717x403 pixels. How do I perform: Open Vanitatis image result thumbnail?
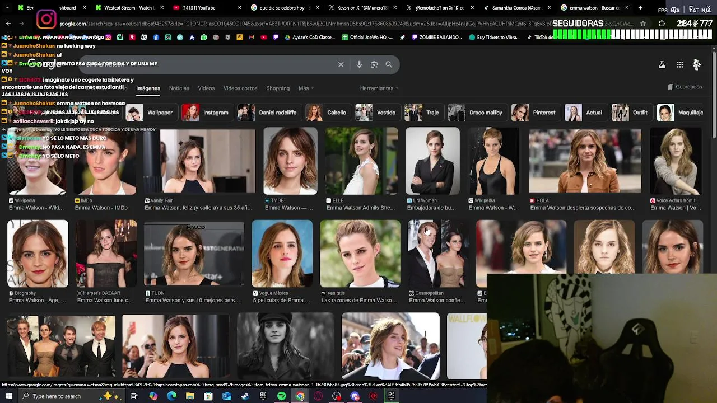[360, 254]
